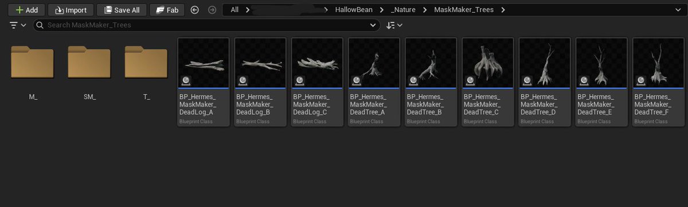Click the blueprint badge icon on DeadTree_F
The height and width of the screenshot is (207, 688).
pos(640,81)
